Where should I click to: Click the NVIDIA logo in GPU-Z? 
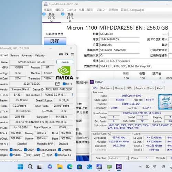tap(65, 73)
